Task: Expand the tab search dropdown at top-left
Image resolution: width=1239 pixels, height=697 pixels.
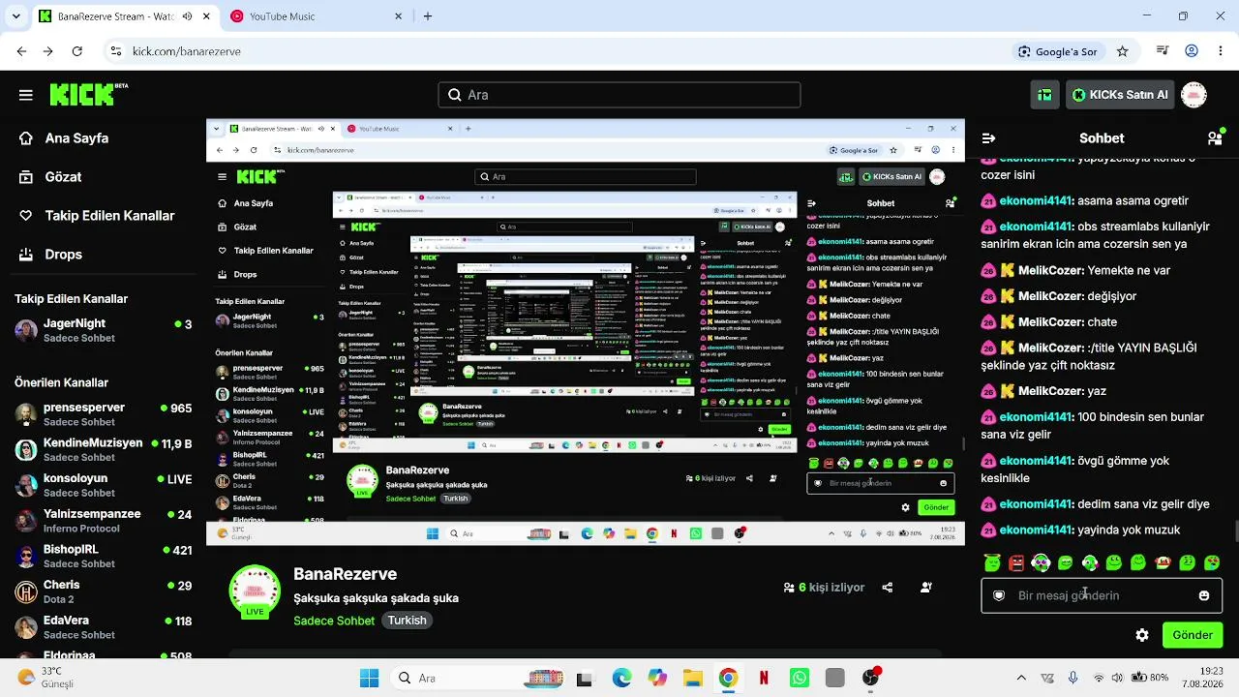Action: tap(15, 16)
